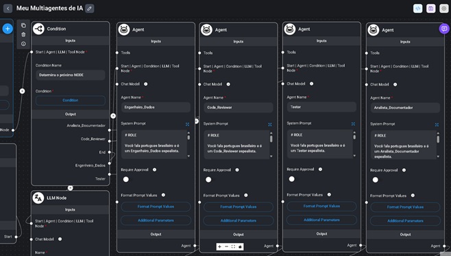The width and height of the screenshot is (451, 256).
Task: Click scrollbar thumb in Code_Reviewer System Prompt
Action: (271, 139)
